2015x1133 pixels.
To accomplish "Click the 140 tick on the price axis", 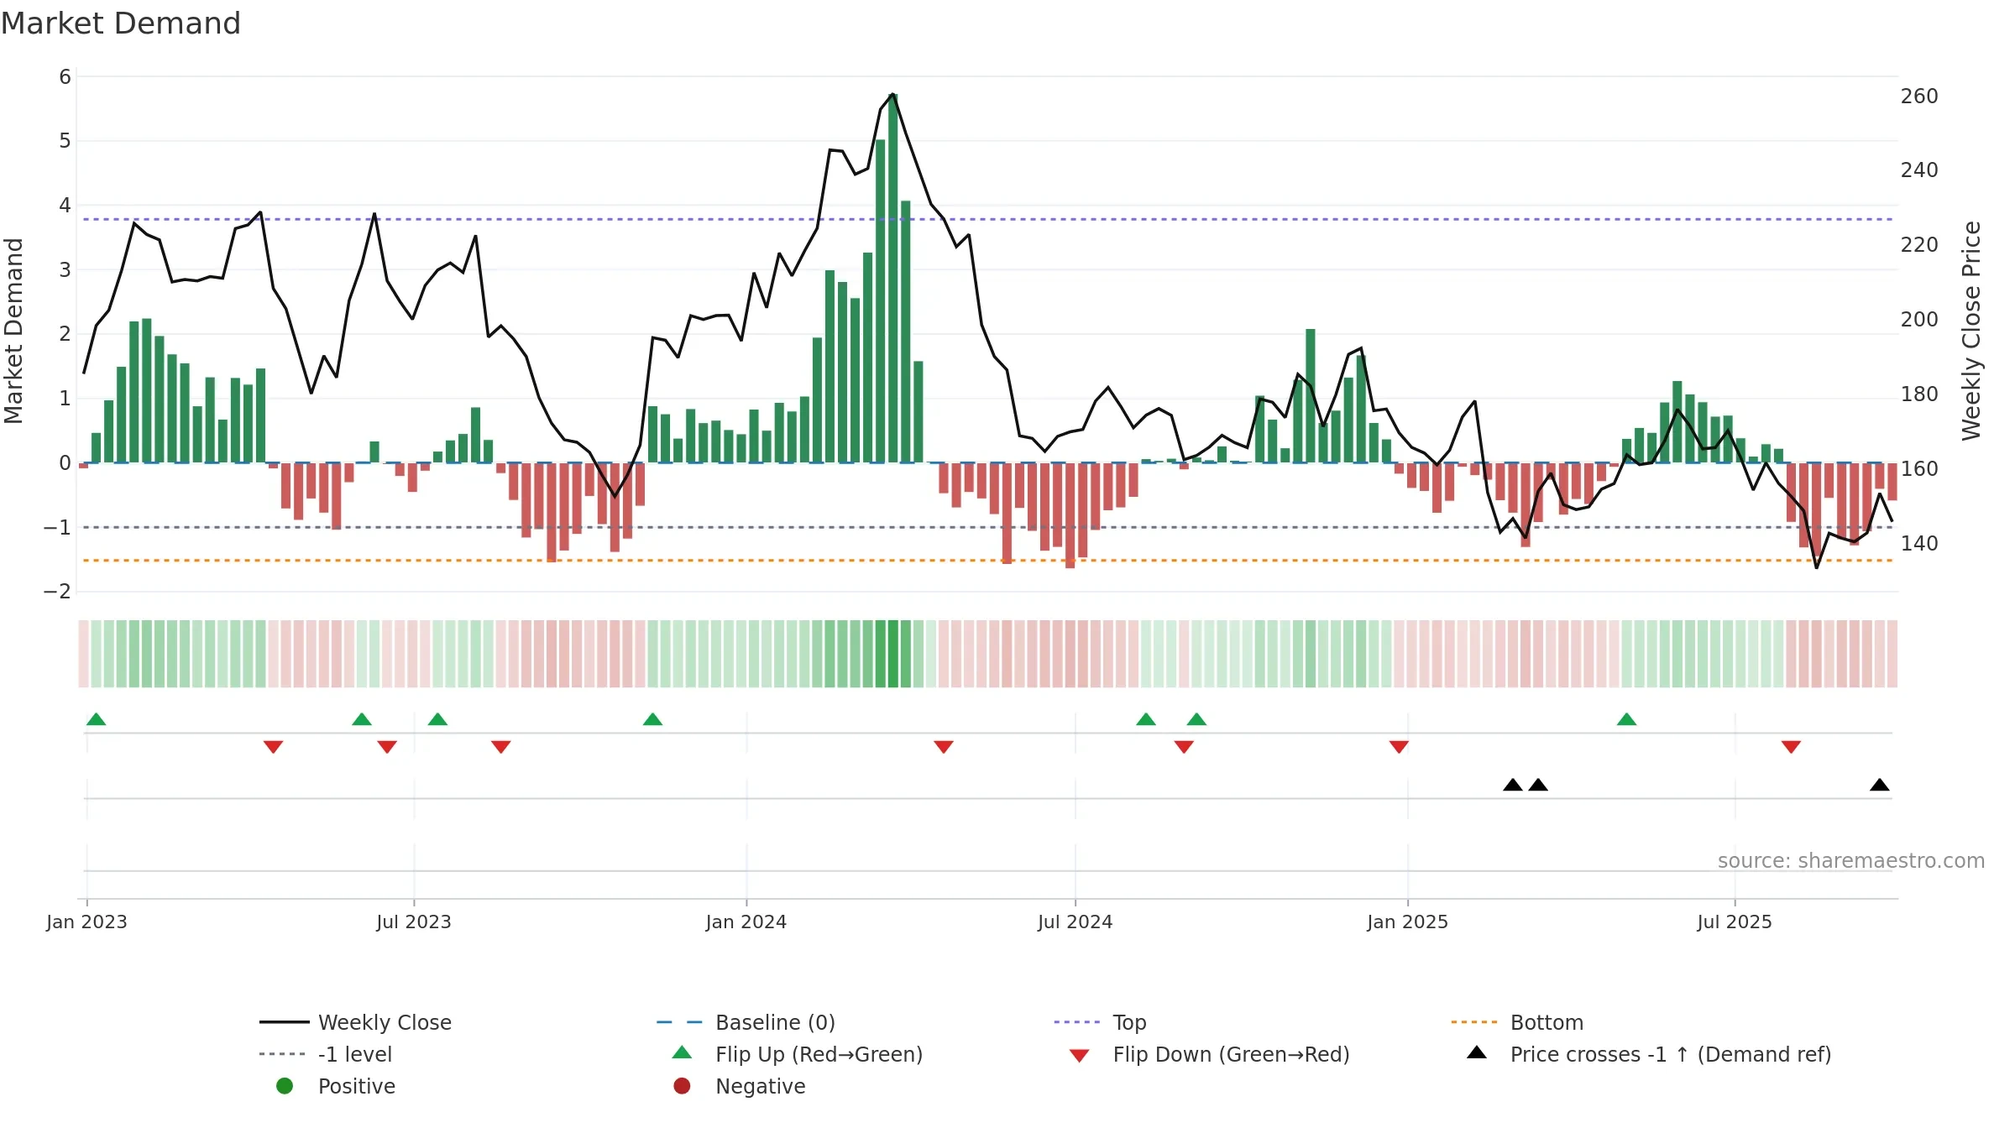I will coord(1919,543).
